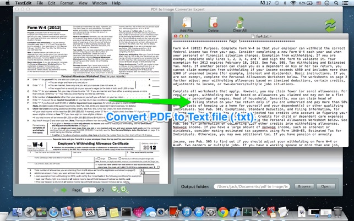Open Mail stamp icon in Dock
This screenshot has width=354, height=221.
click(66, 212)
